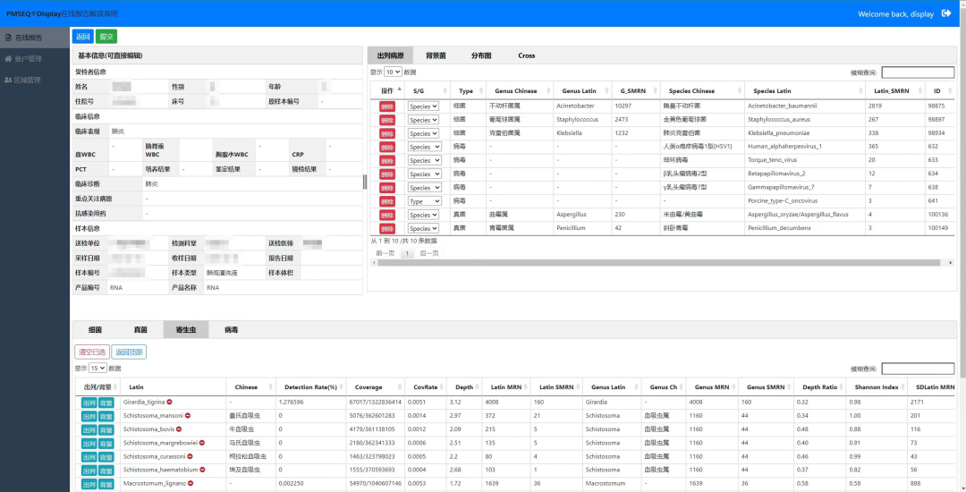The image size is (966, 492).
Task: Sort parasite table by Detection Rate(%)
Action: [310, 387]
